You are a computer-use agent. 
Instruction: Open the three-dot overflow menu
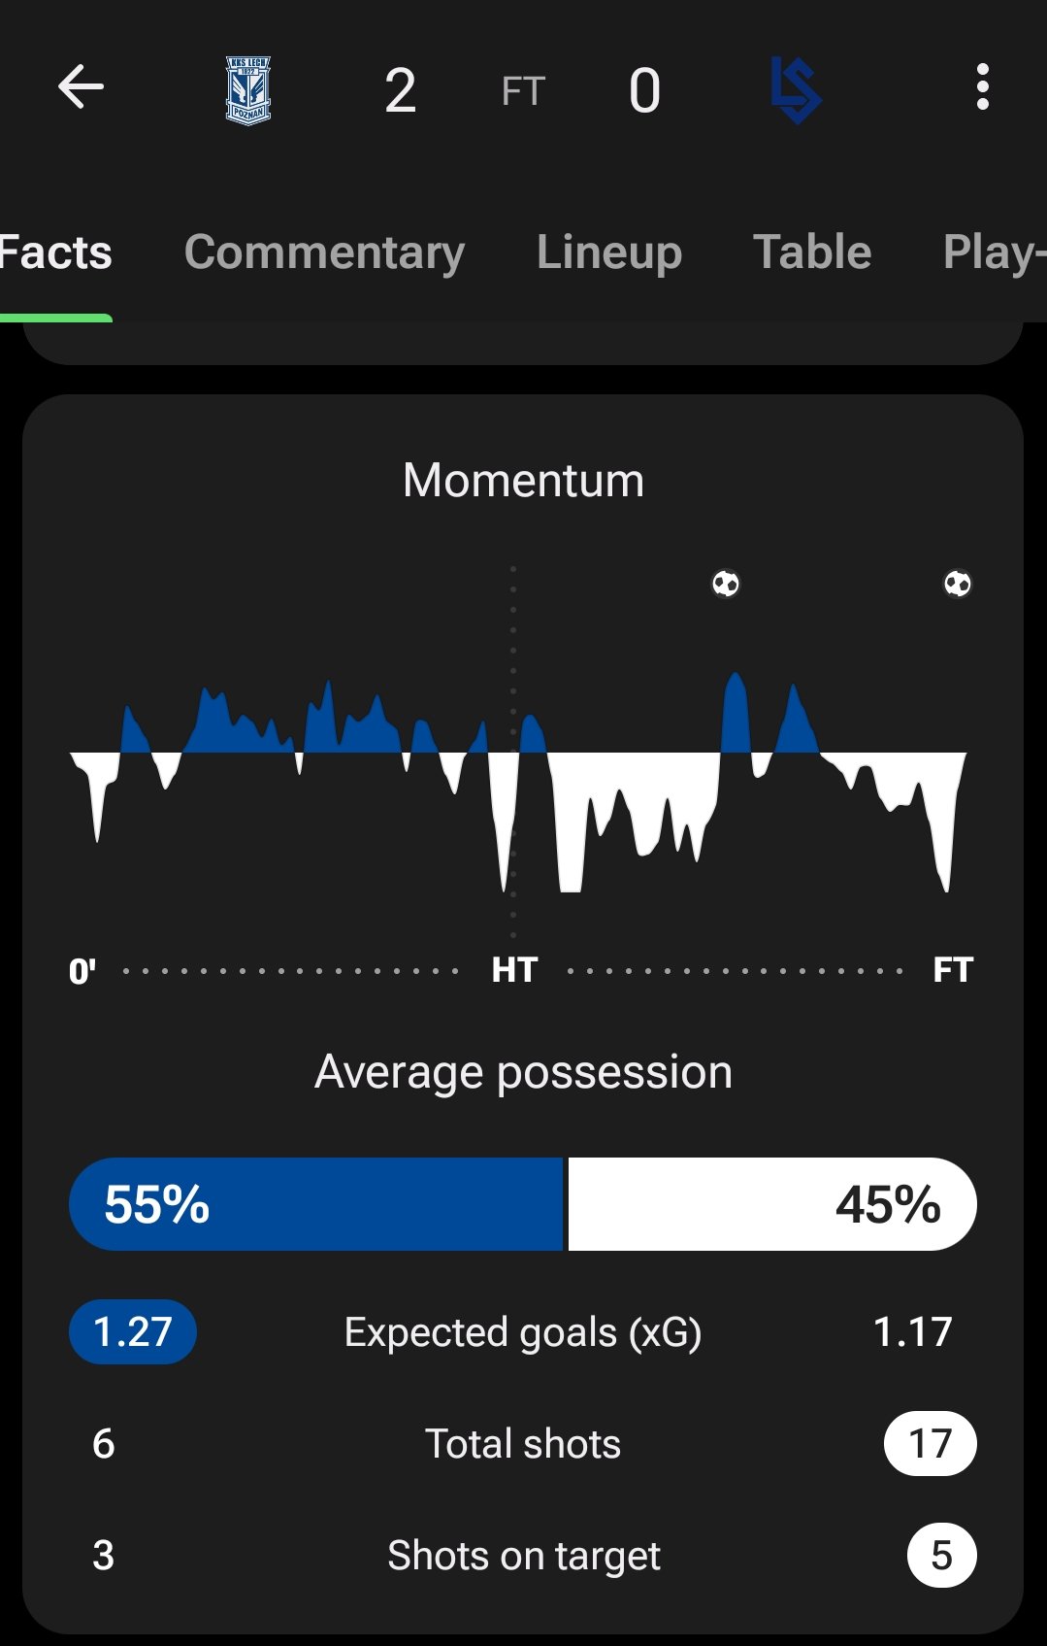[982, 87]
